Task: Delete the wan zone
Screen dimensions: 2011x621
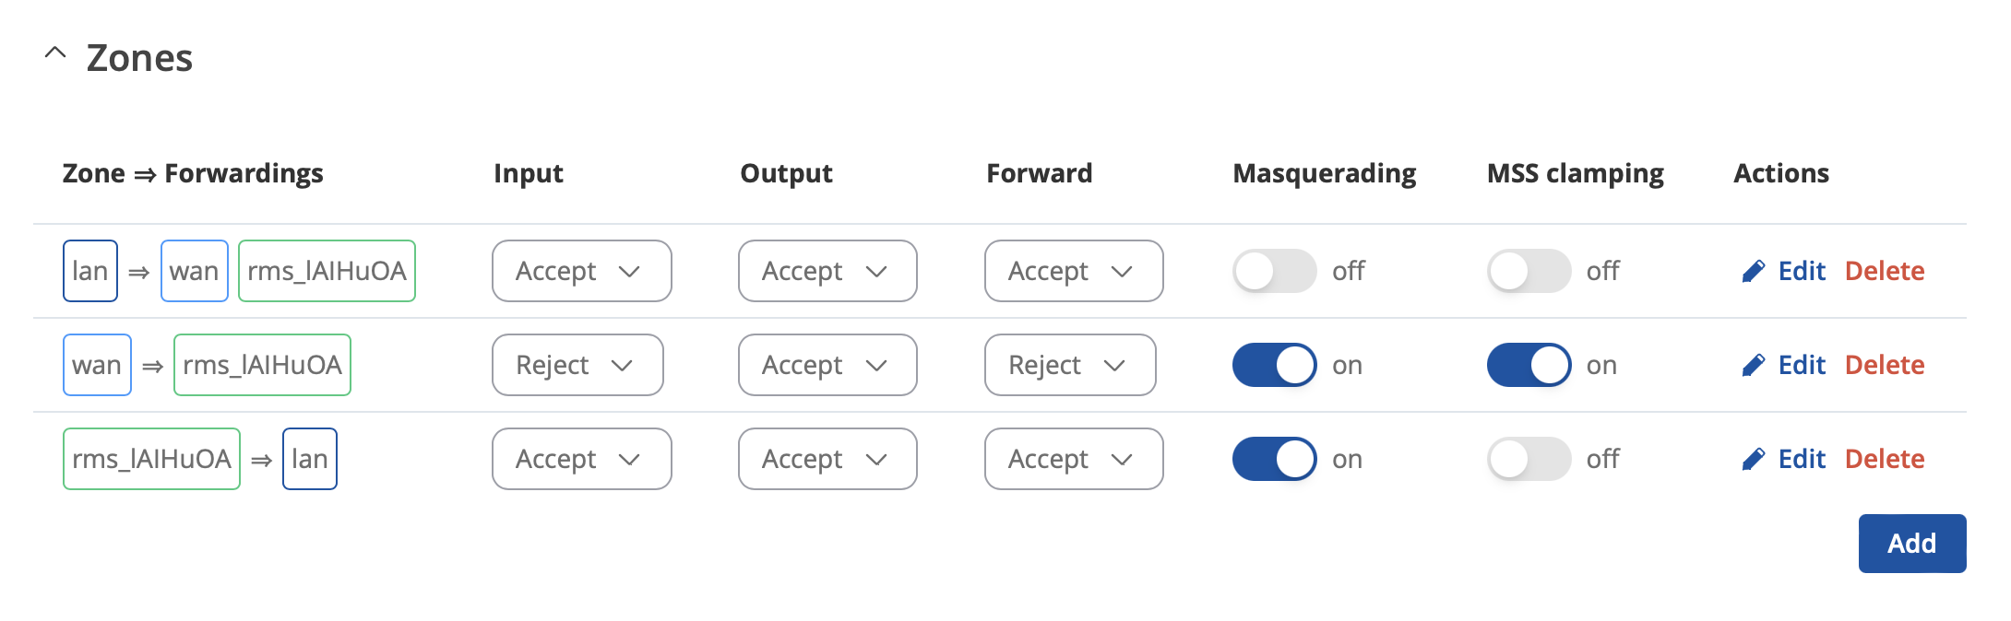Action: (1885, 365)
